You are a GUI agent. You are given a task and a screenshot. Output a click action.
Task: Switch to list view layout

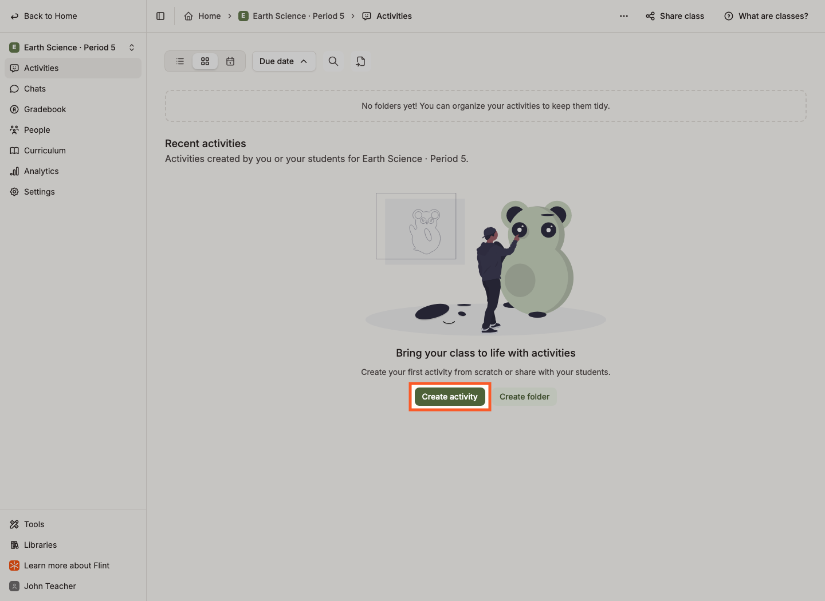tap(180, 61)
